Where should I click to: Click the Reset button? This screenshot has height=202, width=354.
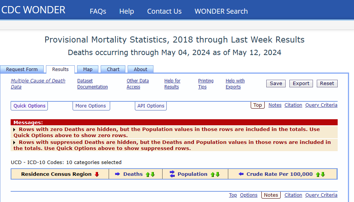point(327,84)
